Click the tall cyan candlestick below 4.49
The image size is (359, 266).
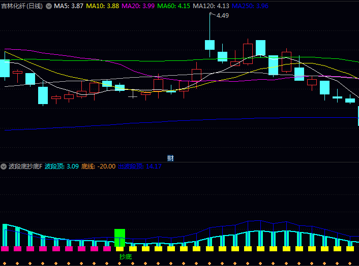[x=210, y=45]
